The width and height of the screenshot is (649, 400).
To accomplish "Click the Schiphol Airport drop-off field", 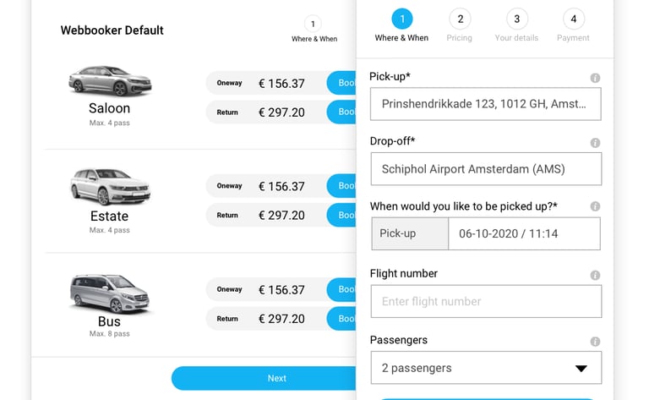I will click(x=486, y=169).
